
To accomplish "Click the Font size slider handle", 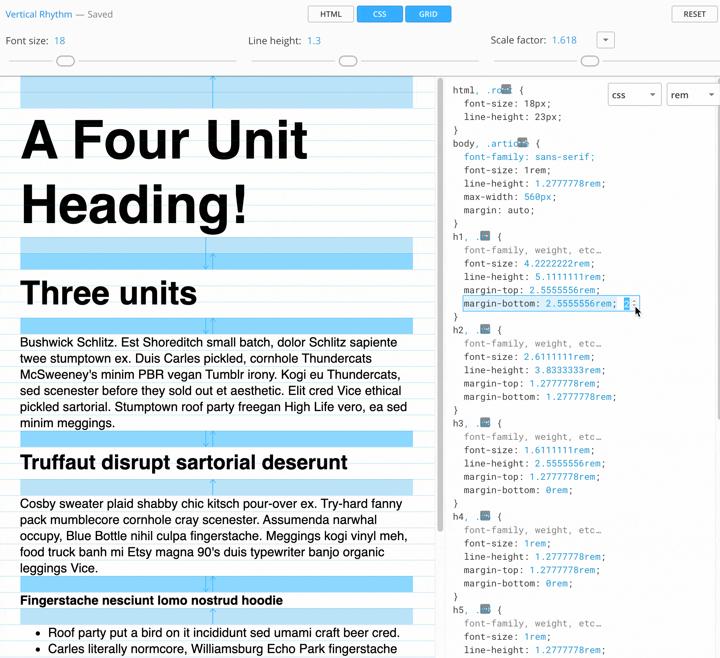I will pyautogui.click(x=65, y=61).
